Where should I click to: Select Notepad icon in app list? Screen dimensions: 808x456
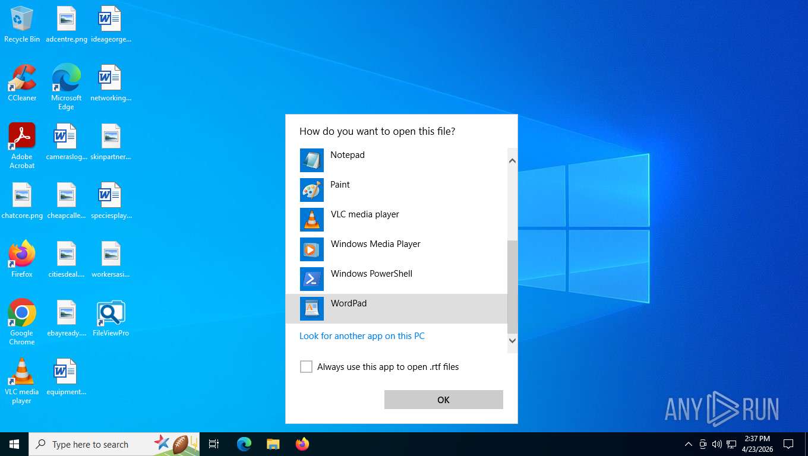(x=312, y=160)
